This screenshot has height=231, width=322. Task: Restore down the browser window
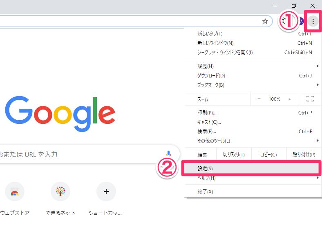294,6
